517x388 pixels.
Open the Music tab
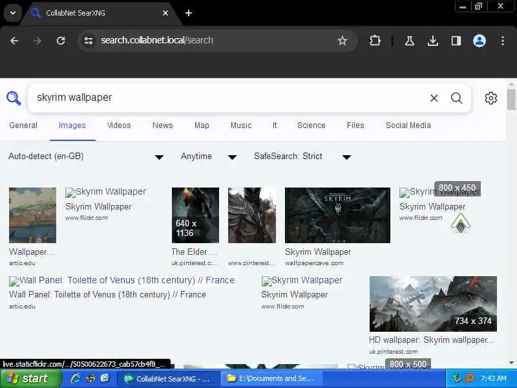point(241,125)
